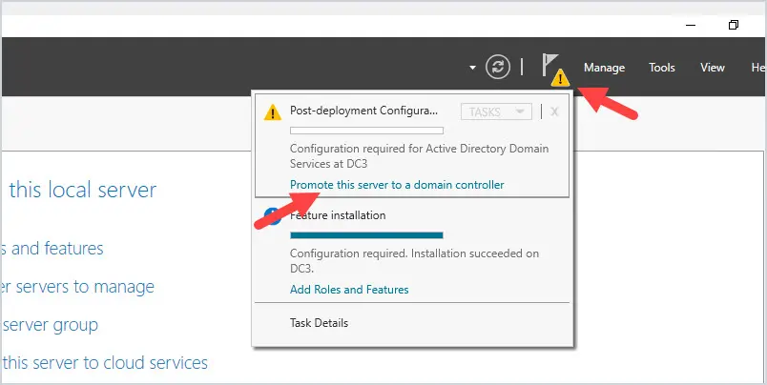
Task: Click the Feature installation progress bar
Action: point(366,235)
